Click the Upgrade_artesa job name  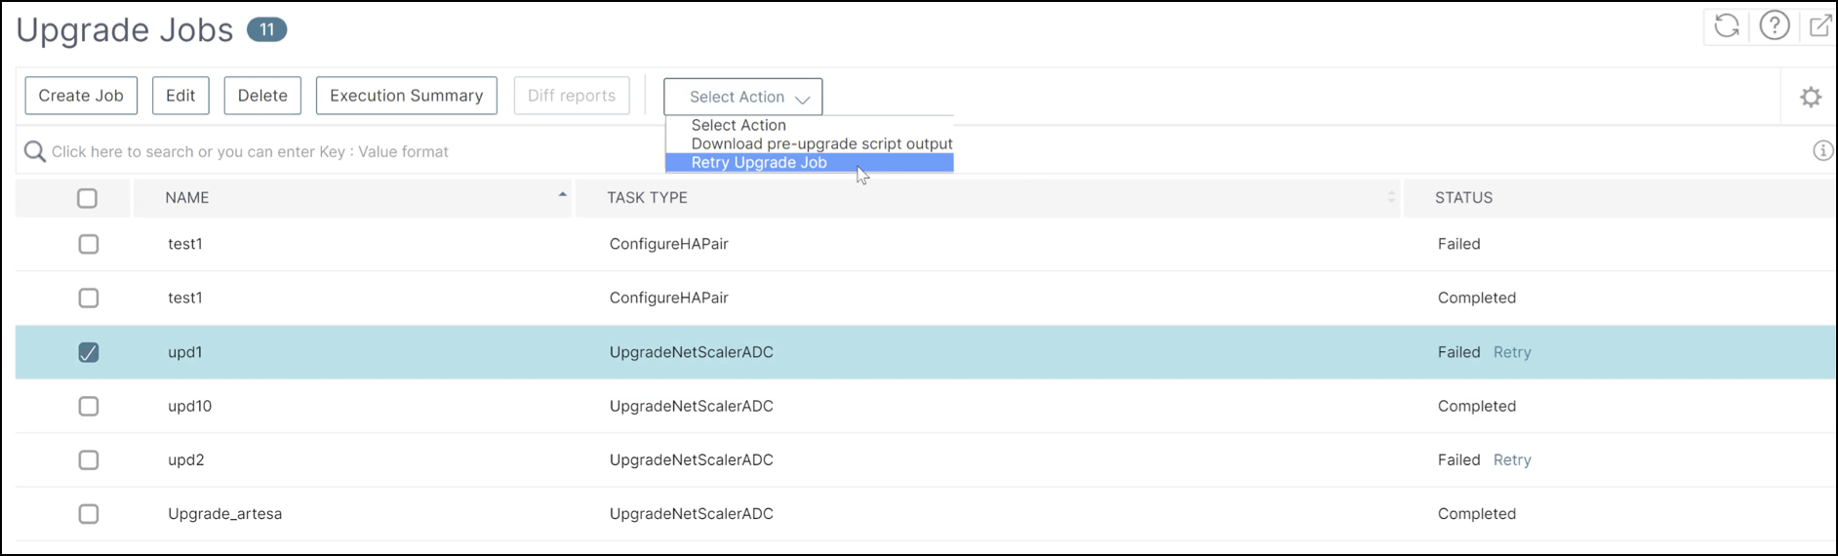(x=224, y=514)
